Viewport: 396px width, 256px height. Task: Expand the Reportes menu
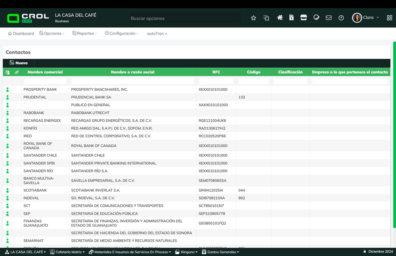(x=85, y=33)
